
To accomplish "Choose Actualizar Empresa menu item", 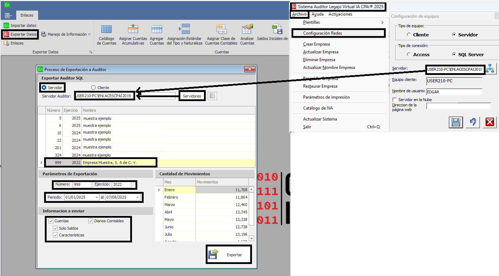I will tap(321, 52).
